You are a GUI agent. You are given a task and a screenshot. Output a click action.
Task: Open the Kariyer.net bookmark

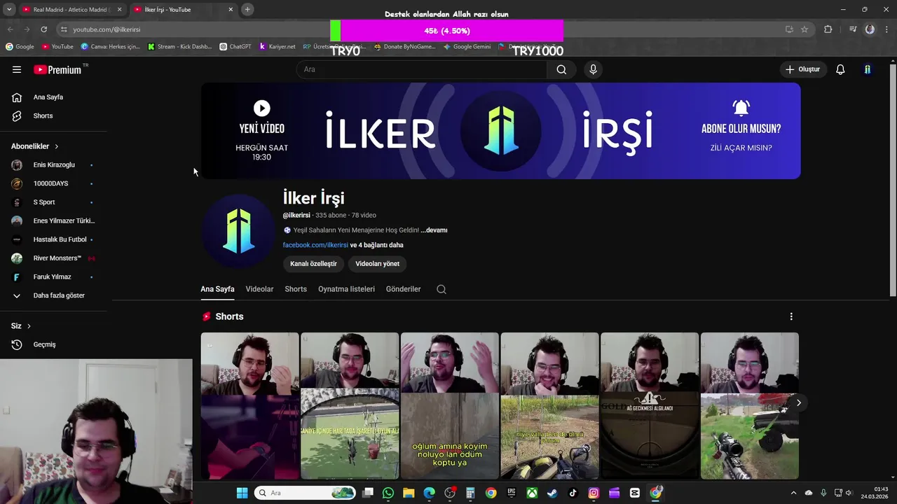[277, 47]
